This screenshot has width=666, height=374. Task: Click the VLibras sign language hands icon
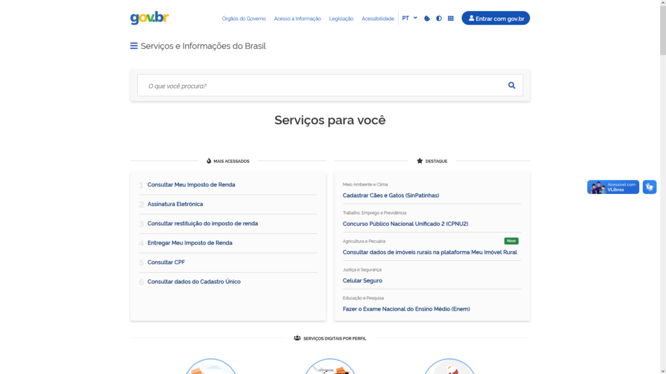(649, 187)
